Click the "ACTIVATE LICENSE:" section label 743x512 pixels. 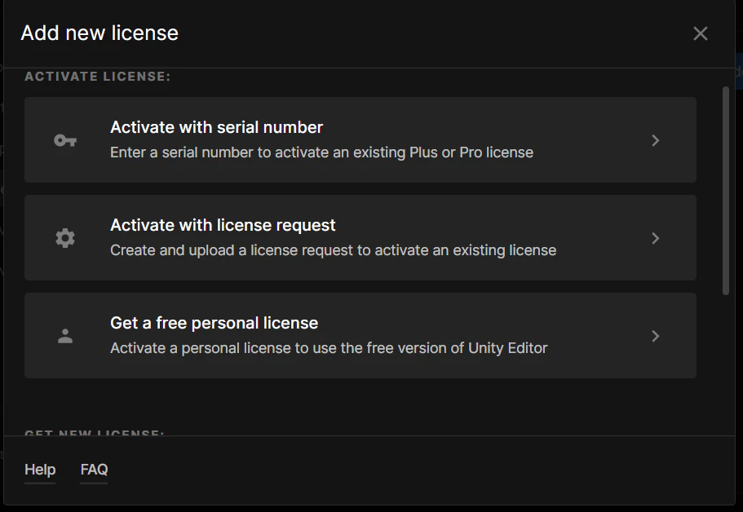click(97, 77)
